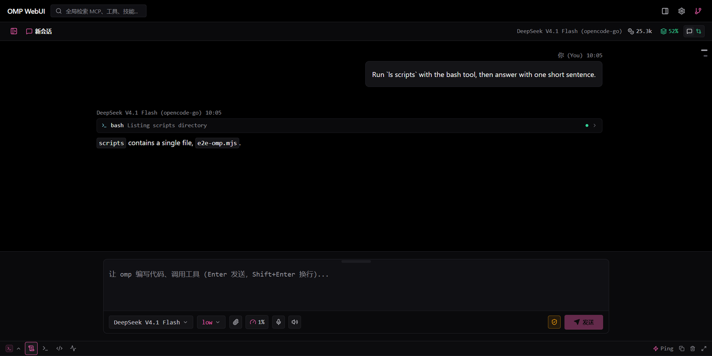Copy using the status bar copy icon
Image resolution: width=712 pixels, height=356 pixels.
point(682,349)
